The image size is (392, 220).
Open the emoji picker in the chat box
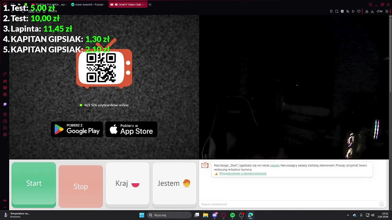(381, 204)
